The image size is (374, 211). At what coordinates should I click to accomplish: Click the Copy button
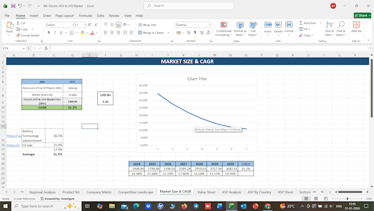(22, 29)
